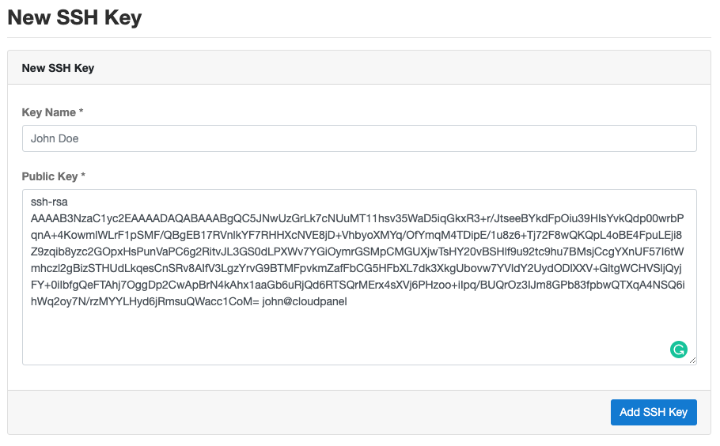
Task: Click the Grammarly icon in the textarea
Action: tap(678, 350)
